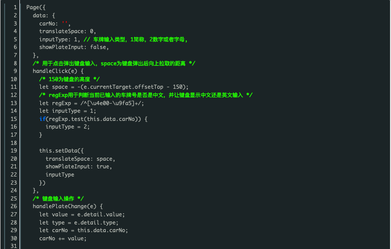Click the blue if keyword

click(x=42, y=119)
